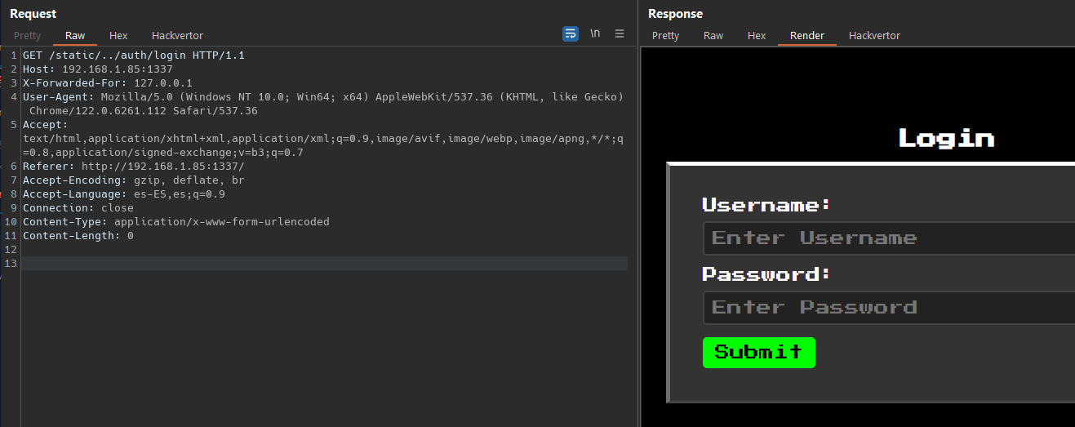Screen dimensions: 1075x427
Task: Select the Render tab in Response
Action: click(x=806, y=36)
